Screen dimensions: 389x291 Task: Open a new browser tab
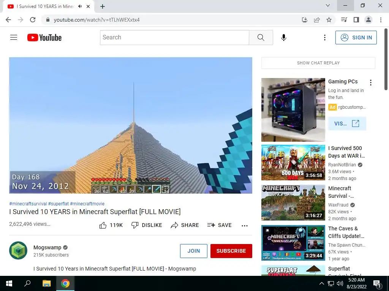(x=103, y=6)
